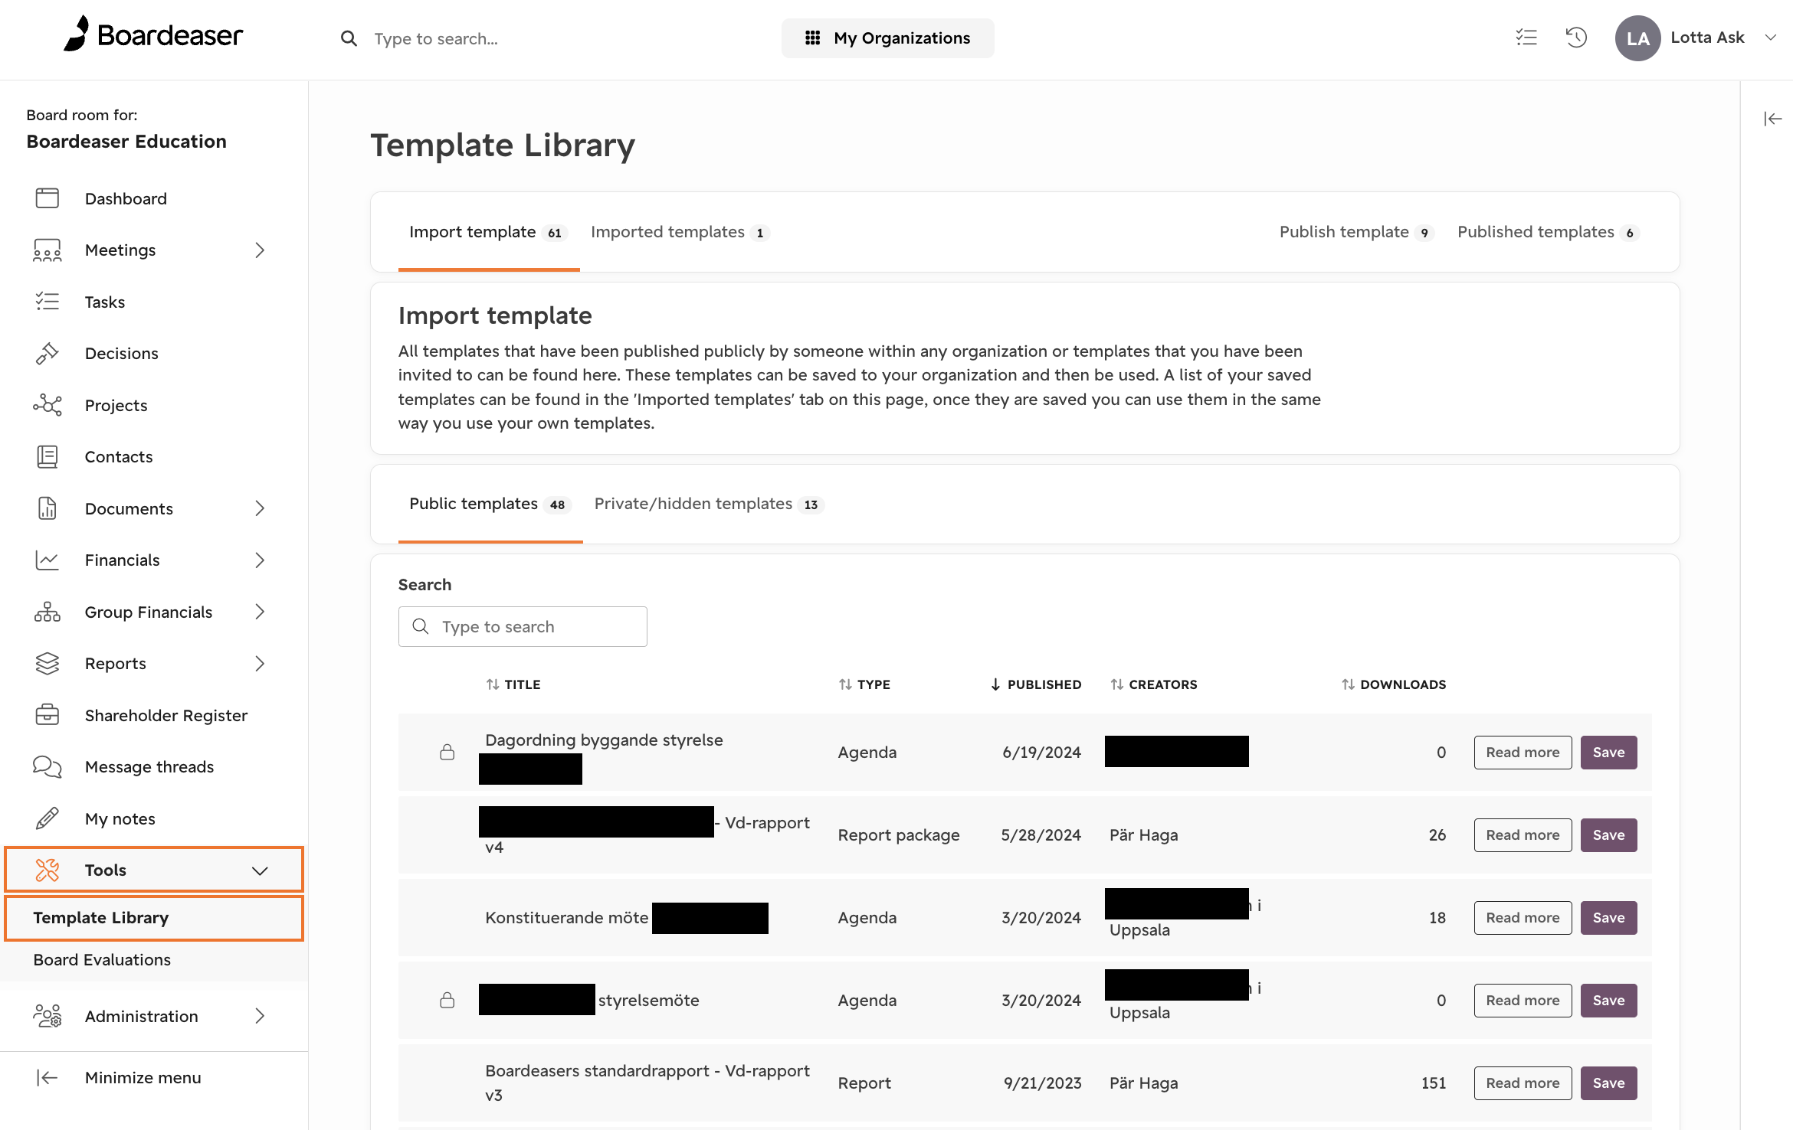The height and width of the screenshot is (1130, 1793).
Task: Expand the Financials submenu chevron
Action: [x=261, y=560]
